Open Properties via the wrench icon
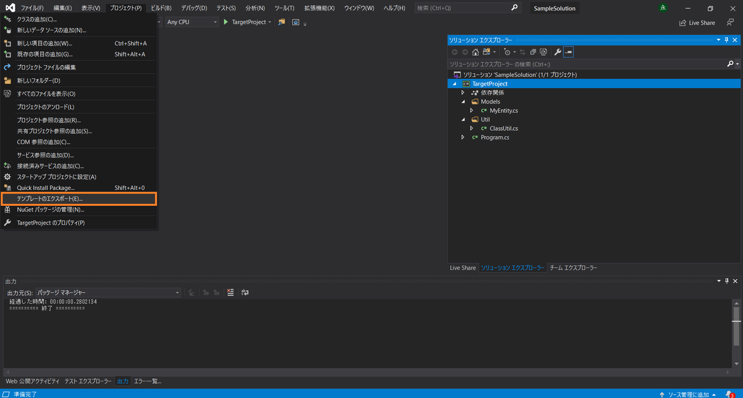Image resolution: width=743 pixels, height=398 pixels. pos(557,52)
